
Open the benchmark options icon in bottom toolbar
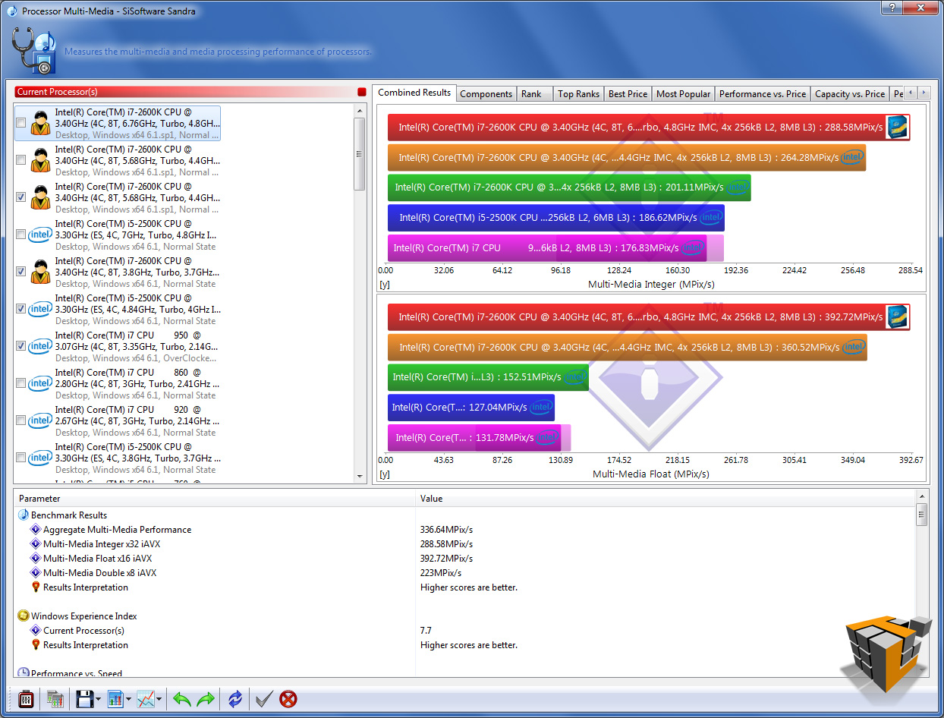(25, 698)
